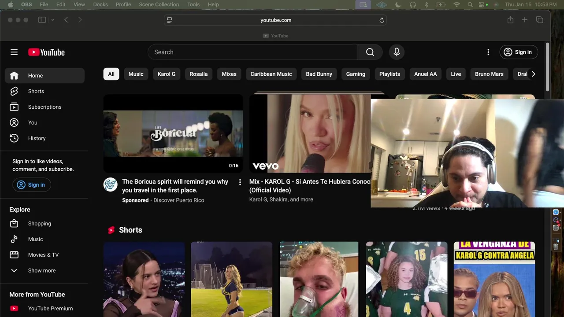Open Shorts from the sidebar
Screen dimensions: 564x317
45,91
